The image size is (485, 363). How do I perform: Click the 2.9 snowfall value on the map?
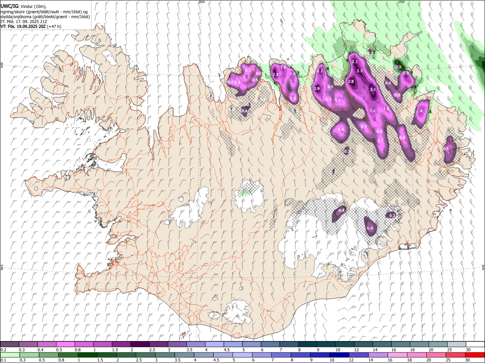tap(317, 88)
